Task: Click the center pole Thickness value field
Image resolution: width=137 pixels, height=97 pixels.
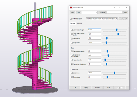Action: pos(94,77)
